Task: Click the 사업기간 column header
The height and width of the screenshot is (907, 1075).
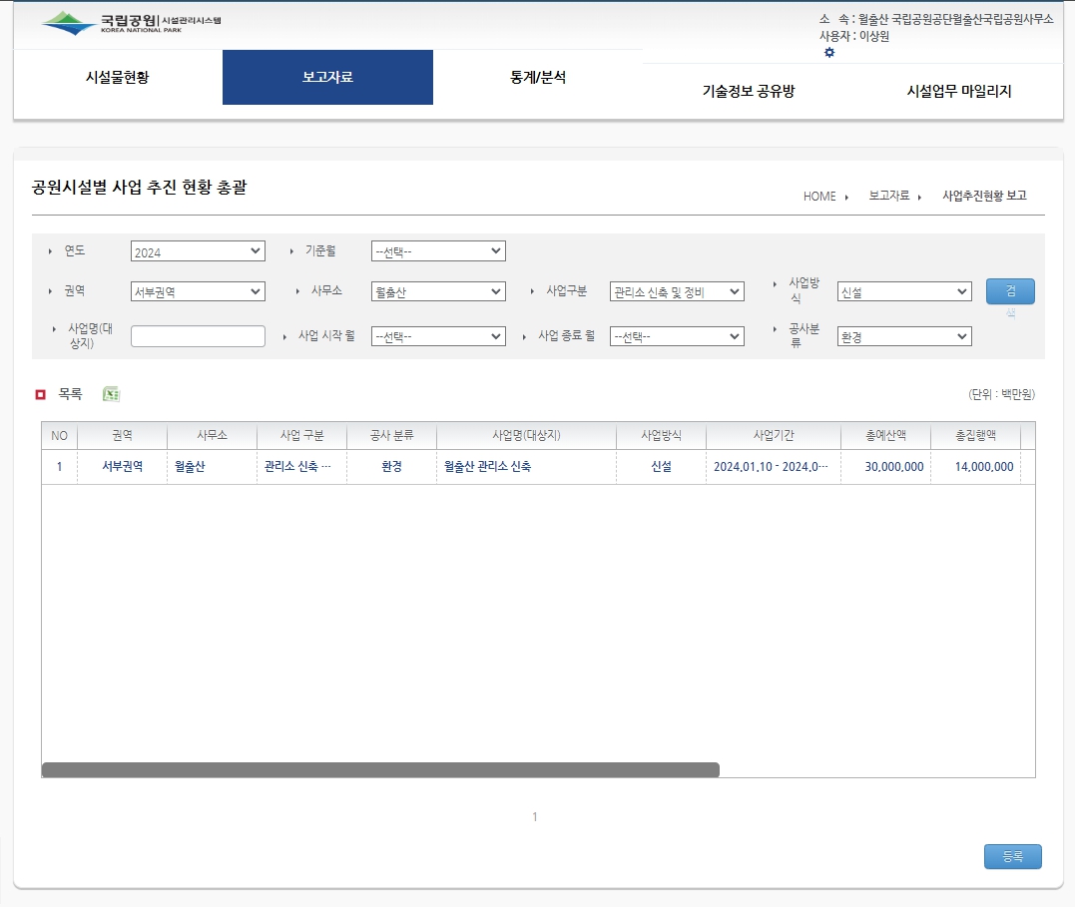Action: click(774, 435)
